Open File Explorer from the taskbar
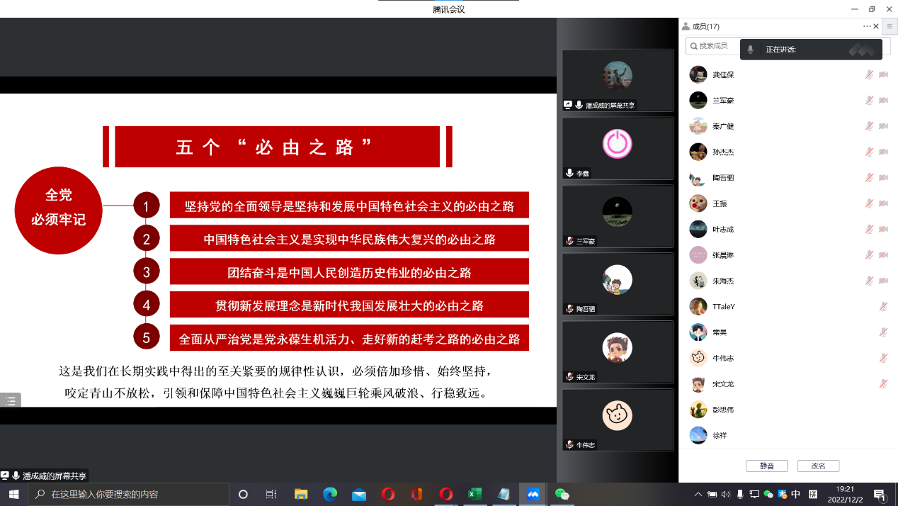 tap(301, 494)
